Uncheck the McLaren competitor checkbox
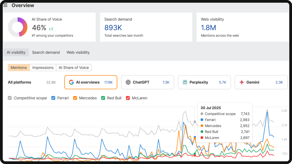The image size is (292, 164). pos(127,98)
